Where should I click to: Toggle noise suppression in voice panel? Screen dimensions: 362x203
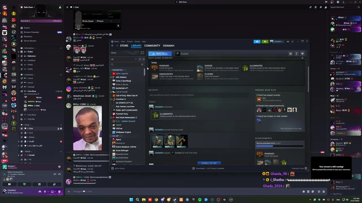point(55,174)
